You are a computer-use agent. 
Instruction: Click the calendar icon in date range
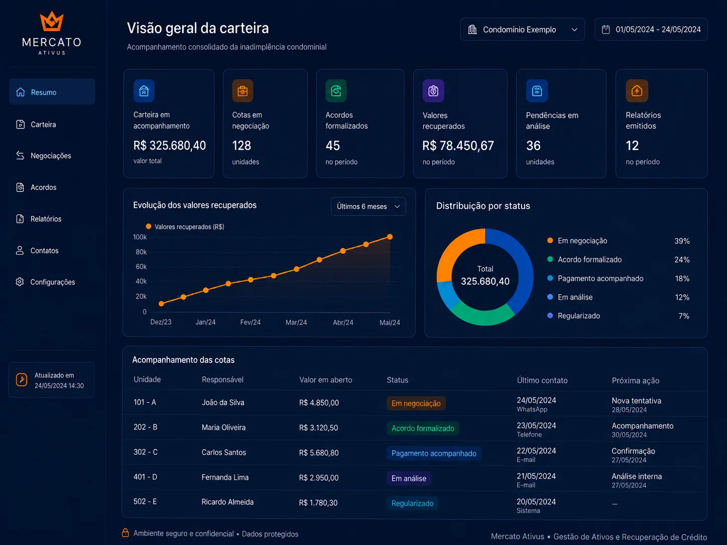(606, 30)
